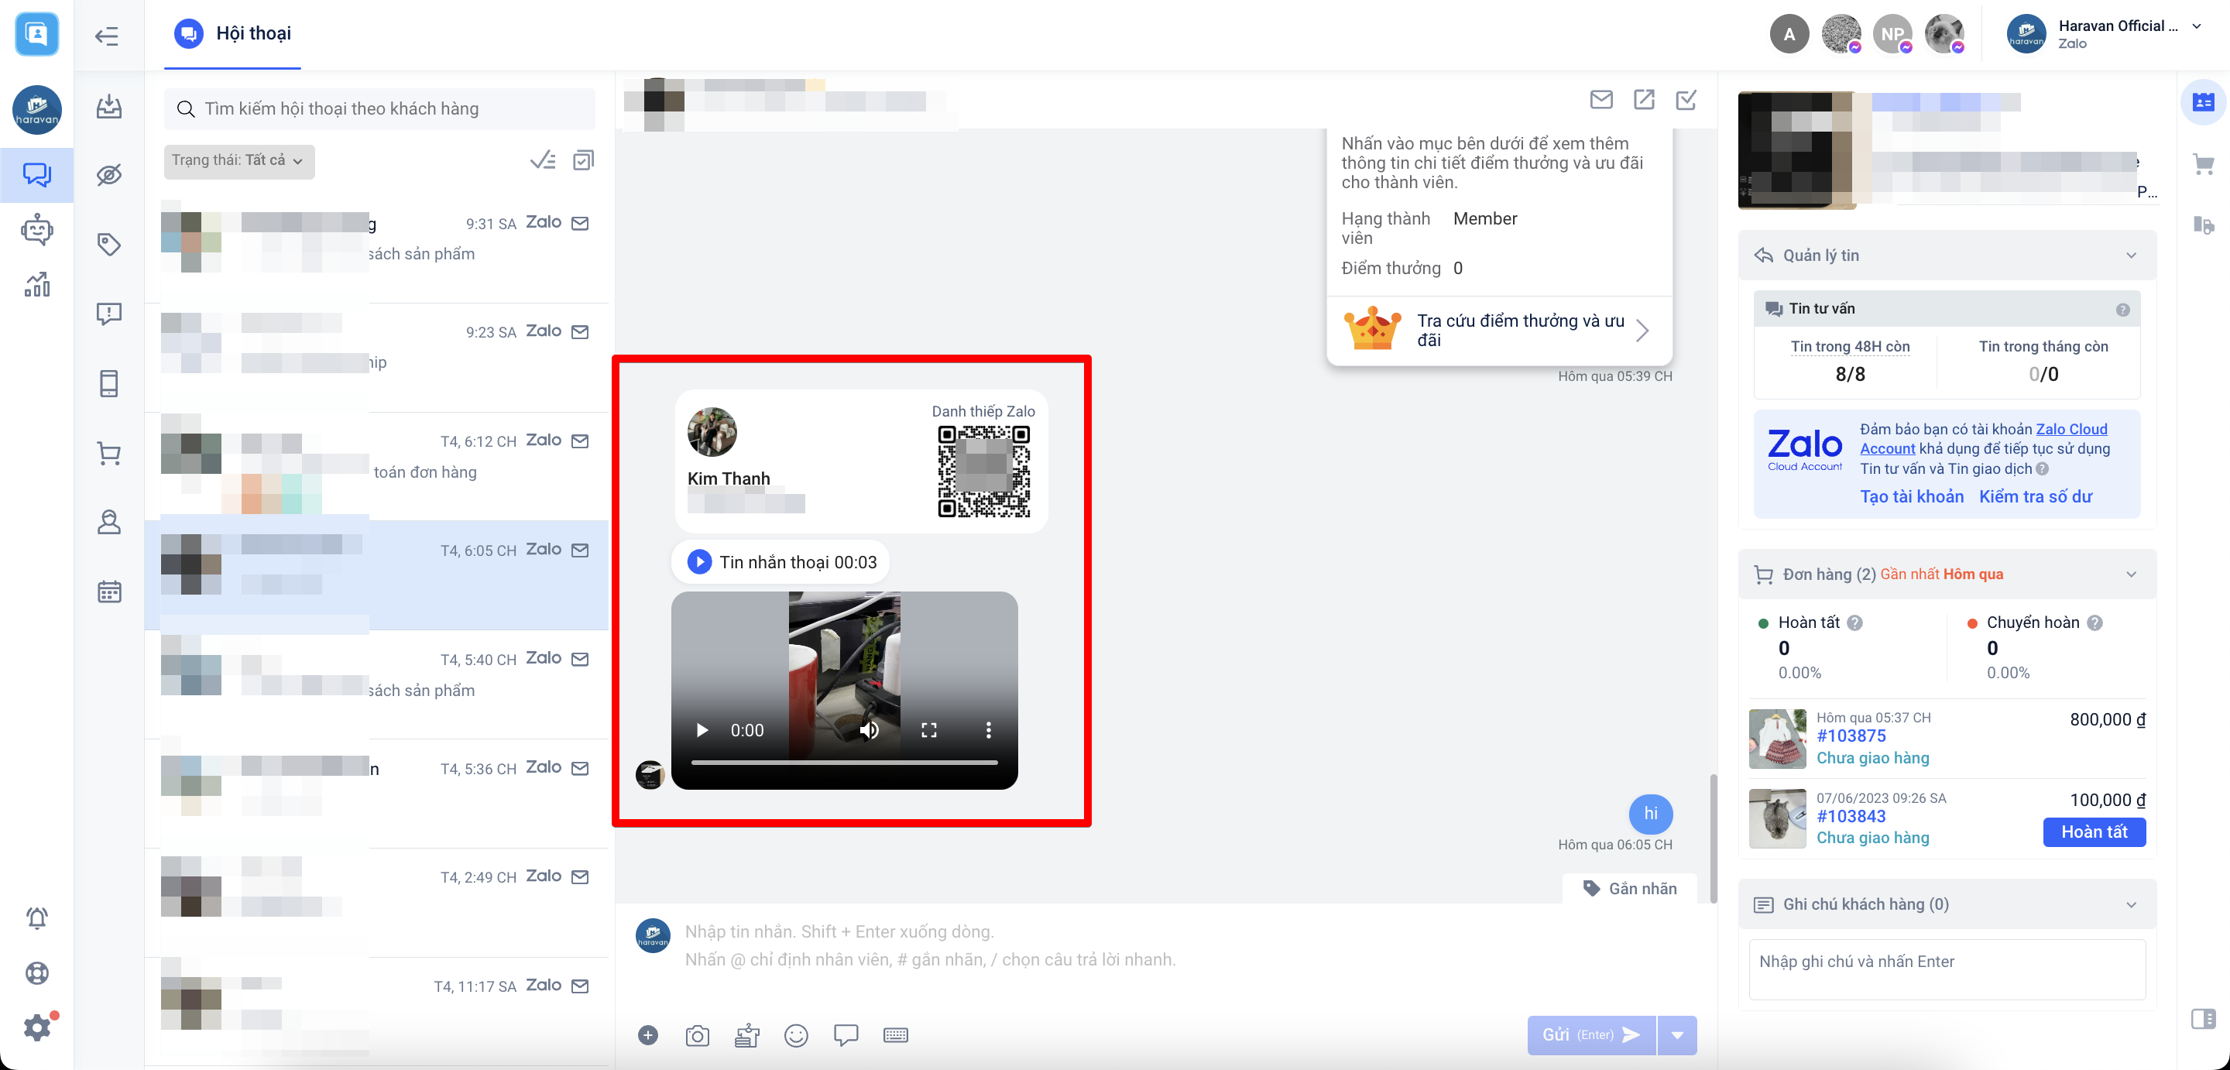This screenshot has width=2230, height=1070.
Task: Click the camera icon below message box
Action: (697, 1035)
